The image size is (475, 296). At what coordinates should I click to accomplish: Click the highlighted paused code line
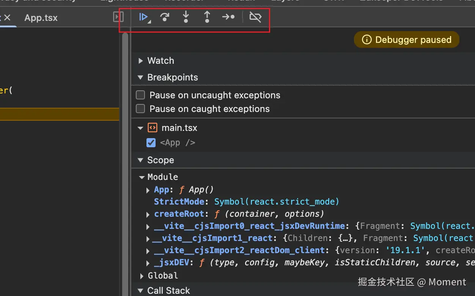(60, 114)
